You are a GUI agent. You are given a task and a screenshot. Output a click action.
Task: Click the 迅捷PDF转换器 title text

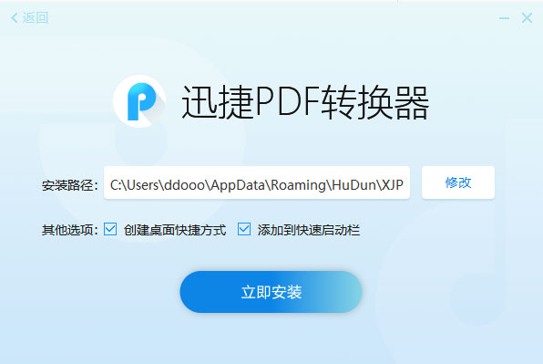tap(305, 102)
